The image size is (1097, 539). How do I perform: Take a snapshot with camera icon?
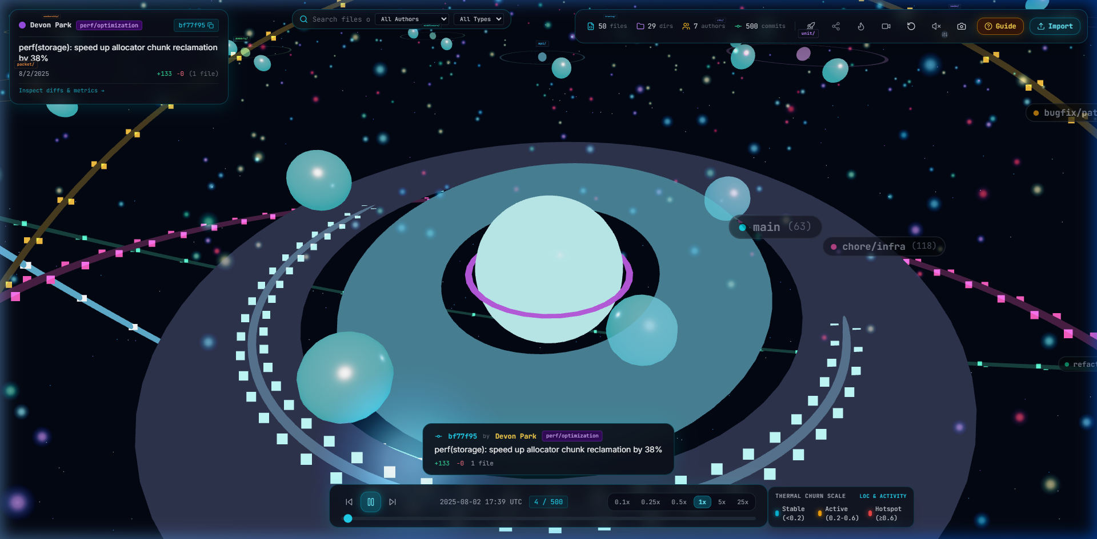point(962,26)
